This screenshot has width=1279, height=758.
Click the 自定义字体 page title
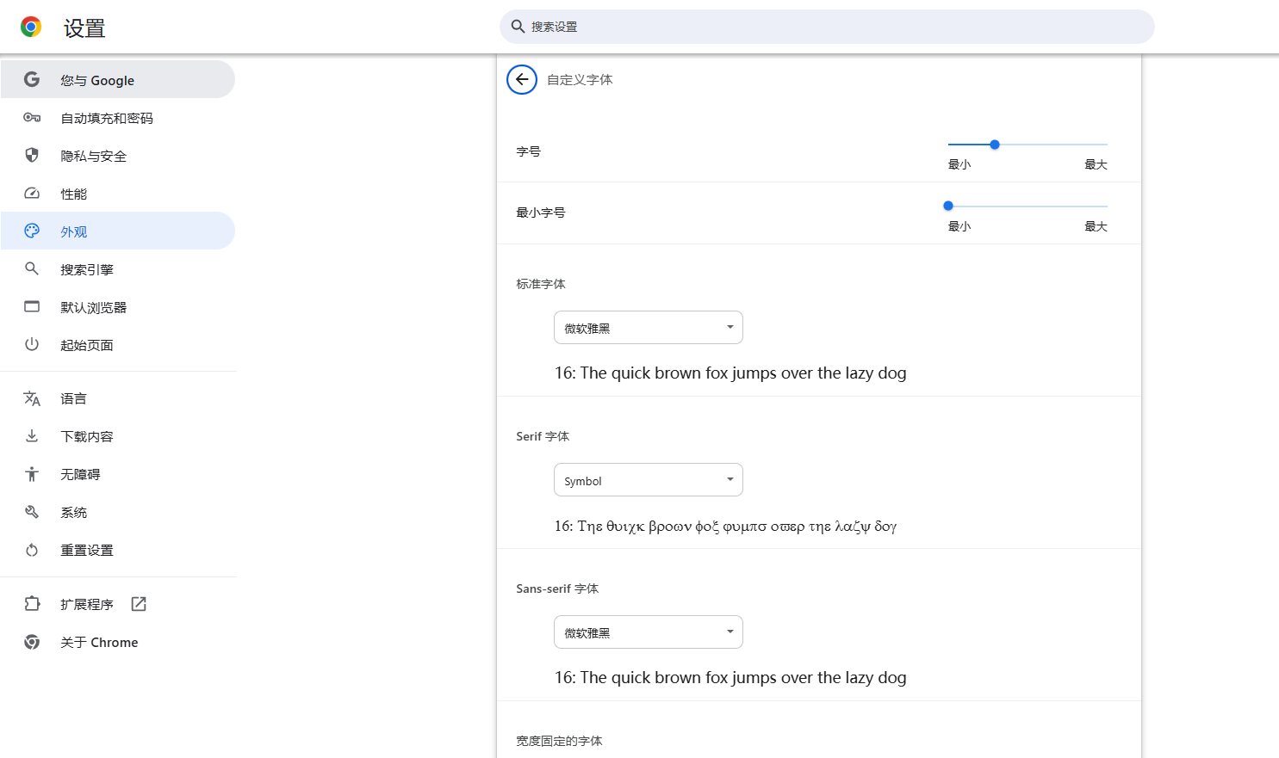(x=580, y=79)
